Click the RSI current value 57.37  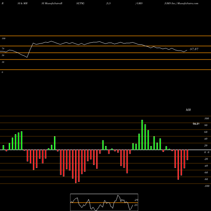(194, 49)
